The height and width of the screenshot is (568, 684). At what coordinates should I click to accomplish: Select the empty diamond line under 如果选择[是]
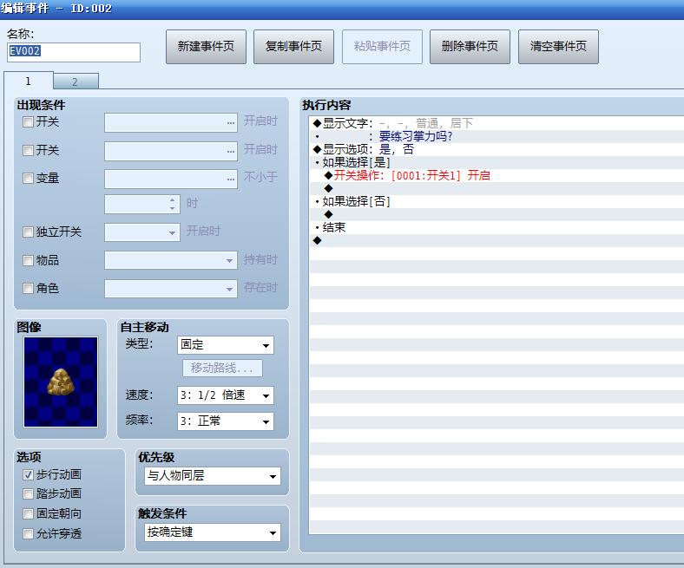tap(497, 188)
